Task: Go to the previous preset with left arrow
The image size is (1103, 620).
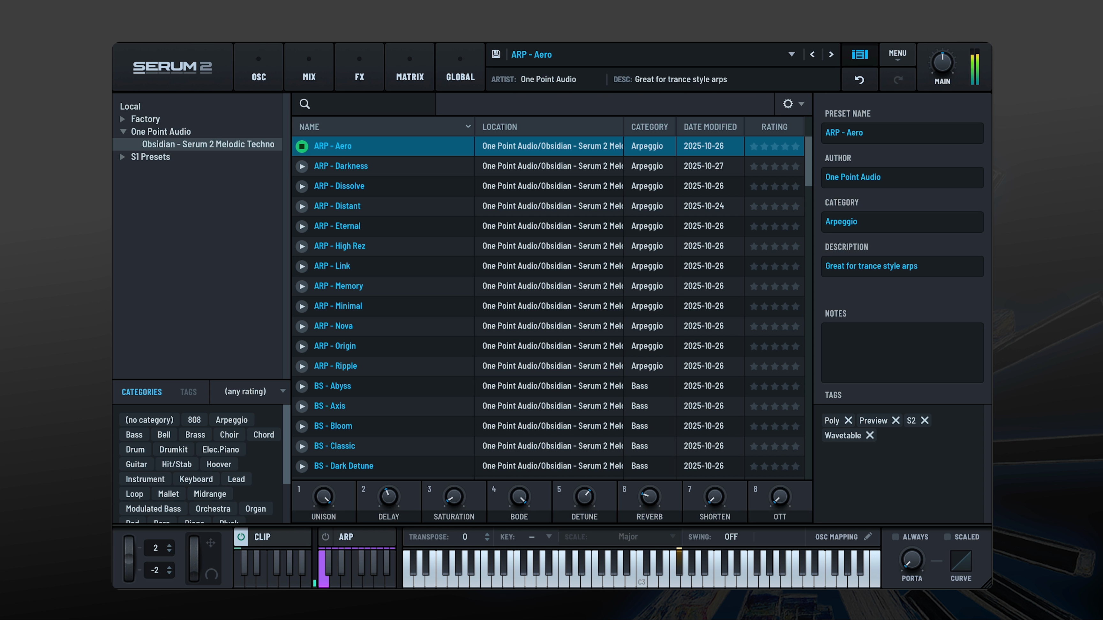Action: (x=812, y=54)
